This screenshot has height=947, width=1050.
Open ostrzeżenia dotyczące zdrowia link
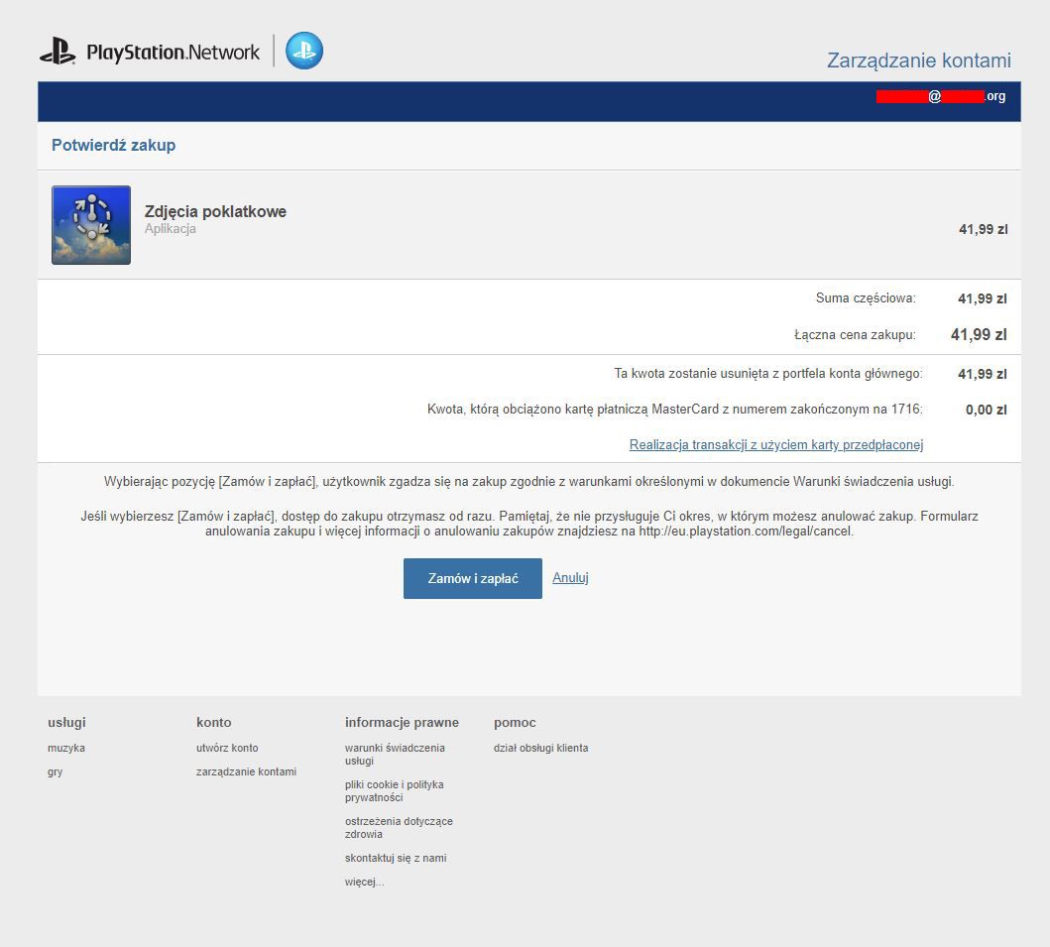pos(399,828)
